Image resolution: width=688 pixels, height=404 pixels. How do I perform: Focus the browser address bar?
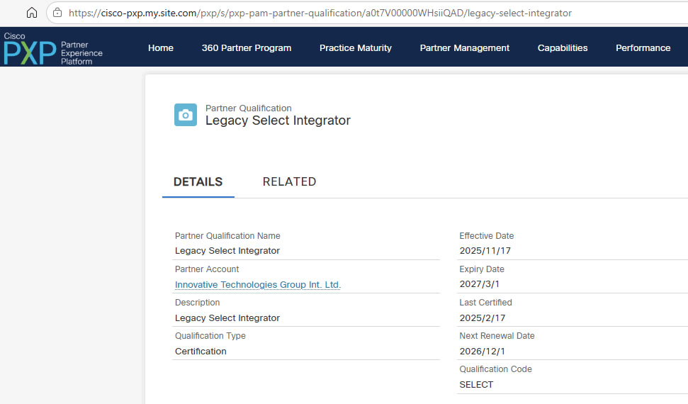319,13
